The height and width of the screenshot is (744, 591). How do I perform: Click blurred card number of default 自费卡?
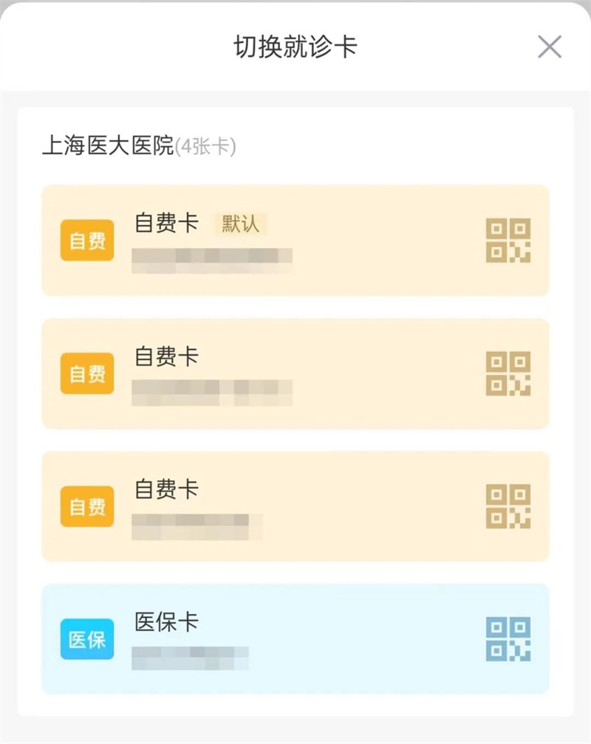(212, 261)
